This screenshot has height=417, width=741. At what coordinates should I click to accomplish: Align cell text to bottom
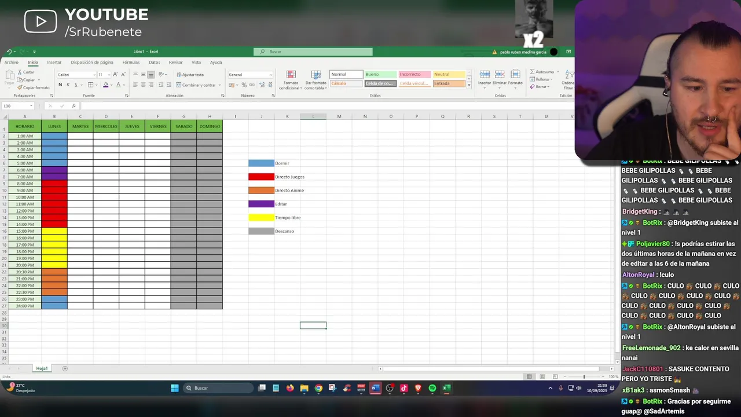151,74
